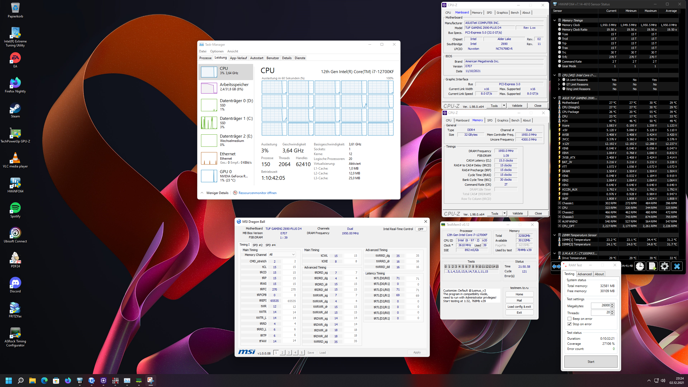Select GPU 0 in the Task-Manager sidebar
Screen dimensions: 688x387
point(226,176)
